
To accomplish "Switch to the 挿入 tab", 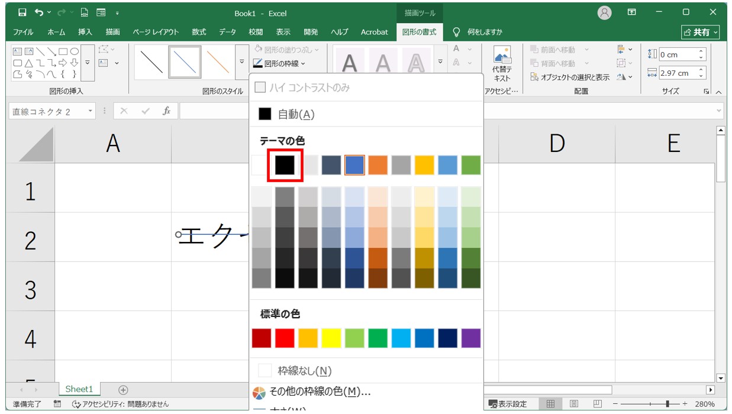I will coord(85,32).
